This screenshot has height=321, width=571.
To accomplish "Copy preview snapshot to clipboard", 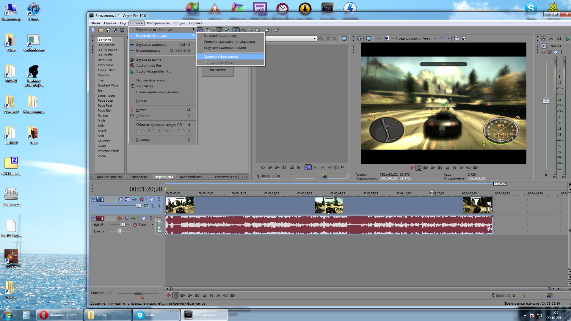I will click(457, 38).
